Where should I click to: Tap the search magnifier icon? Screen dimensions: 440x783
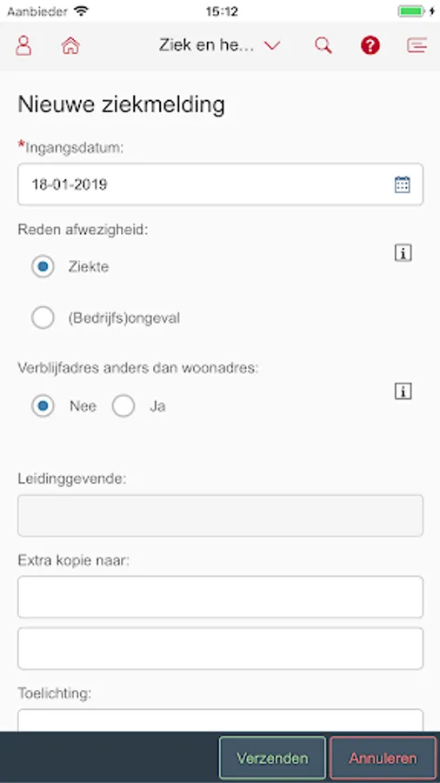click(323, 45)
